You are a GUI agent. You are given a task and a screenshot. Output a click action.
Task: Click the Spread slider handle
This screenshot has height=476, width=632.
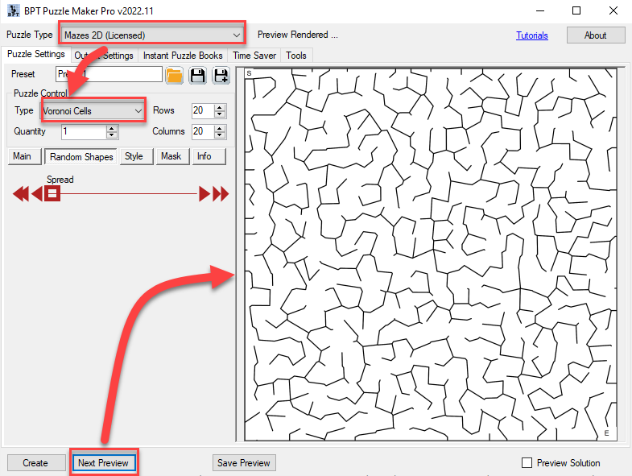pos(52,193)
